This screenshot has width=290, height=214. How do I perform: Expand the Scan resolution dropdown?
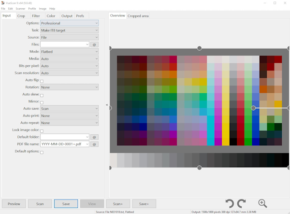[69, 73]
